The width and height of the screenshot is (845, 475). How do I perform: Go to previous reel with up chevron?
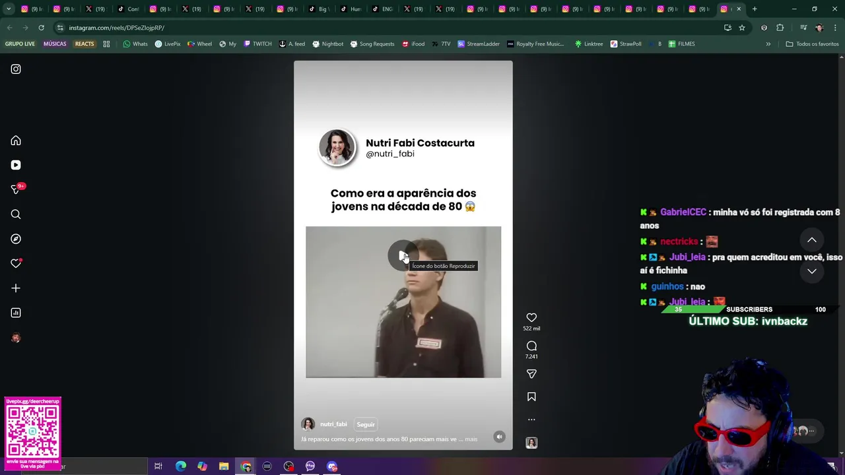point(812,240)
